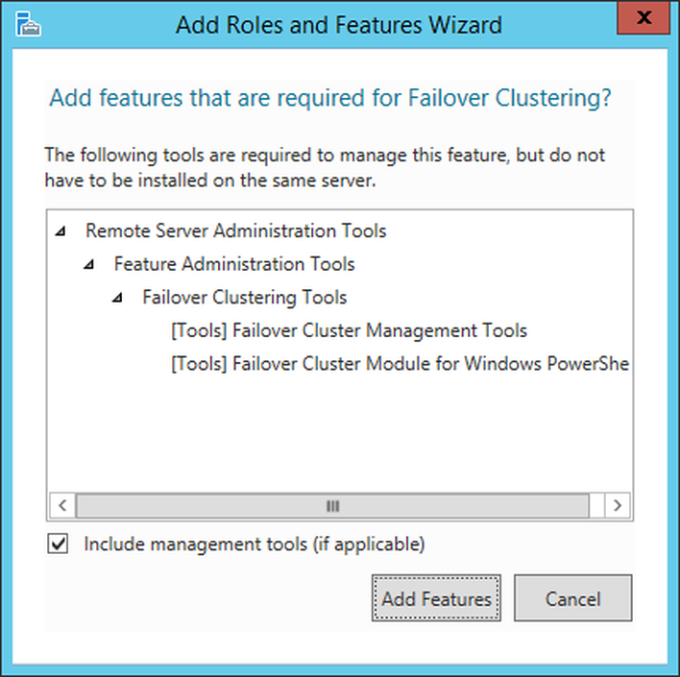Click the wizard icon in the title bar

click(28, 24)
